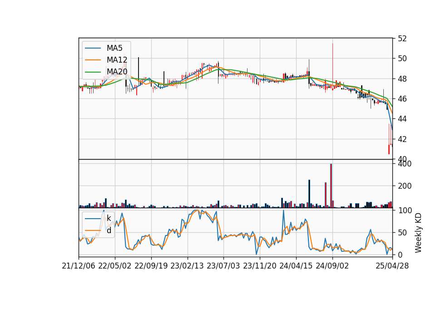The image size is (436, 313).
Task: Click the orange MA12 legend line sample
Action: [x=93, y=60]
